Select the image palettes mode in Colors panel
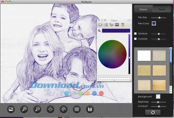 click(117, 24)
